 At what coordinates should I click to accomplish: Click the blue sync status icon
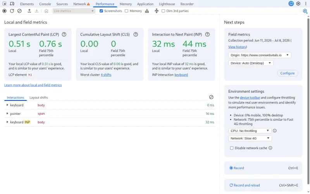tap(291, 3)
